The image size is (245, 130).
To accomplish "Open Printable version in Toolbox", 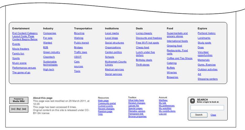I will pos(137,111).
